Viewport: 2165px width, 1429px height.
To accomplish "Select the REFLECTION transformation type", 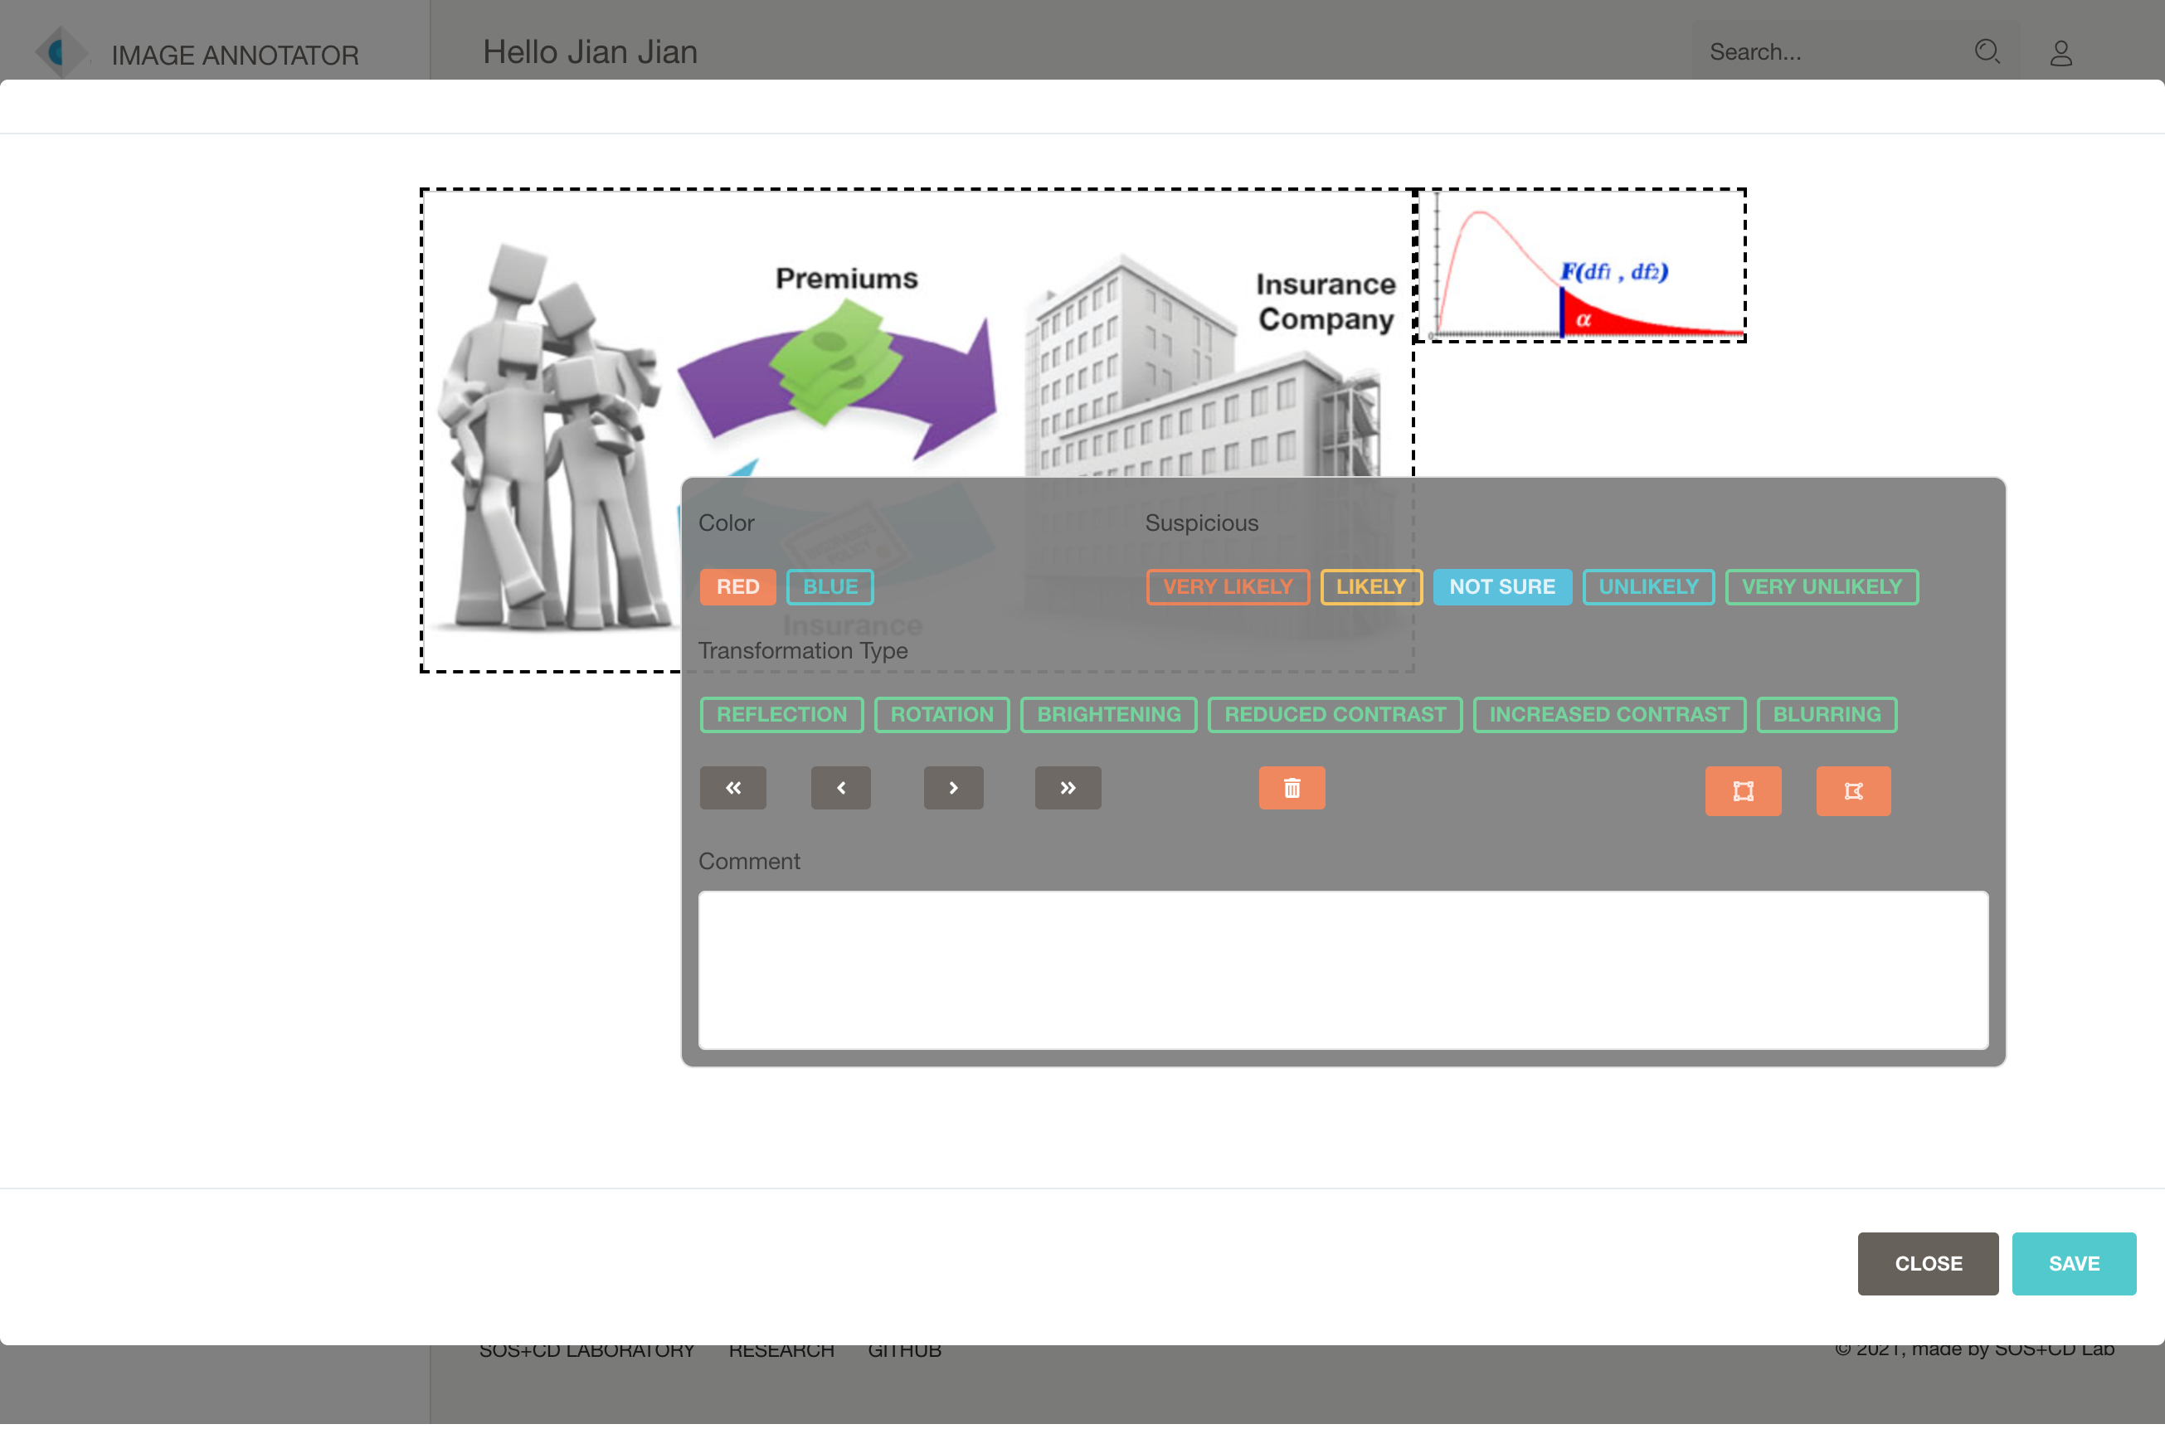I will [x=781, y=713].
